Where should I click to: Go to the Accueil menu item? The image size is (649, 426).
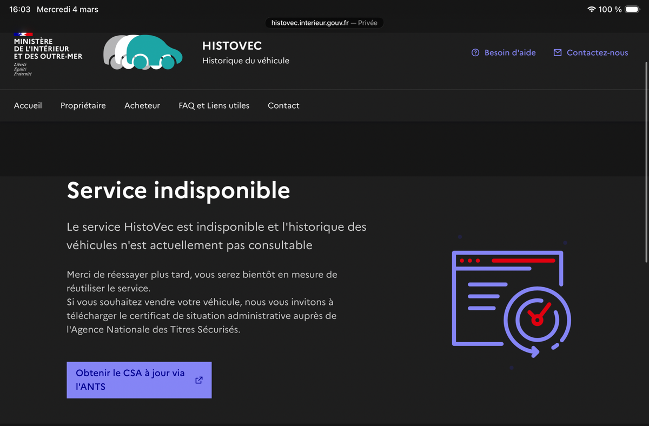pyautogui.click(x=28, y=105)
